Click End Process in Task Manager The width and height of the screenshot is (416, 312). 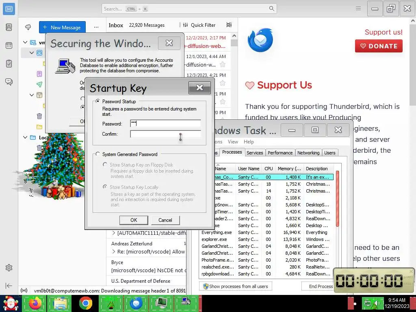point(318,286)
